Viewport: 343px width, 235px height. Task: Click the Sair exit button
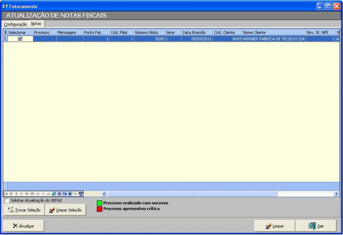pyautogui.click(x=316, y=226)
